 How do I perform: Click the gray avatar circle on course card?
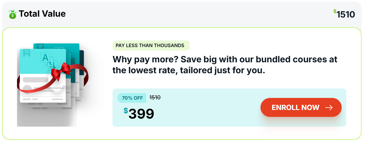(27, 89)
